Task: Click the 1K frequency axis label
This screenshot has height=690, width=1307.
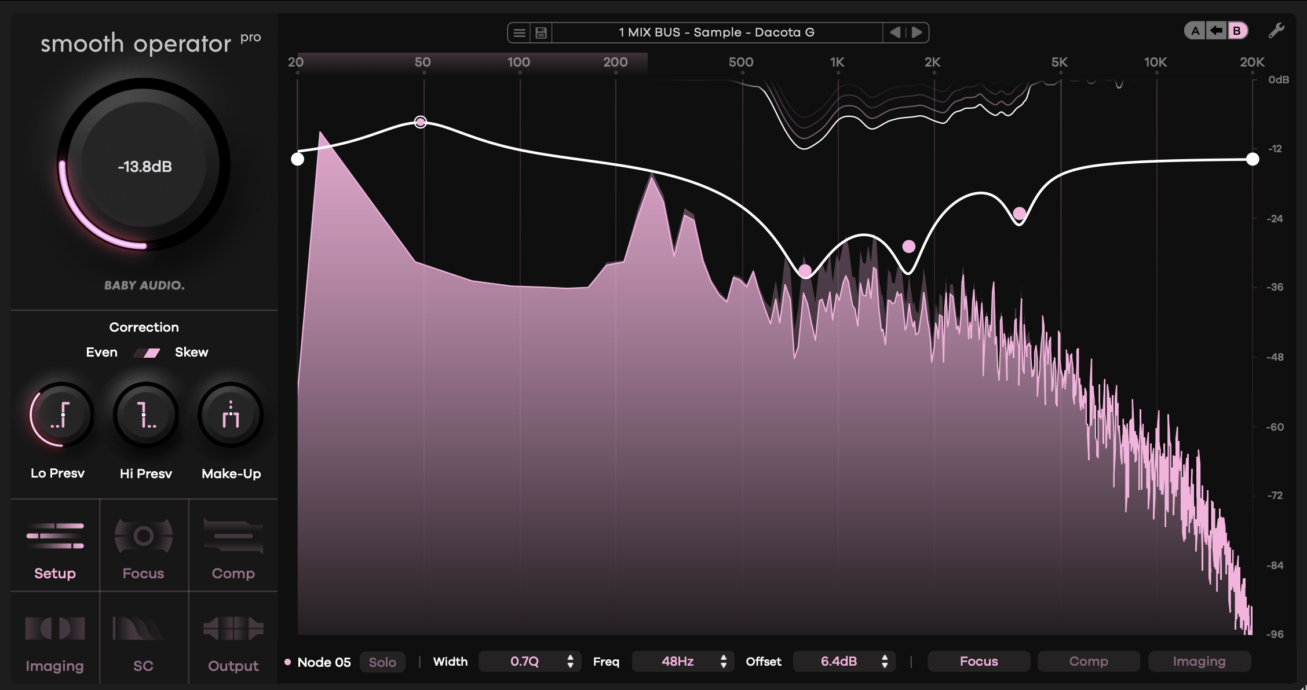Action: click(837, 62)
